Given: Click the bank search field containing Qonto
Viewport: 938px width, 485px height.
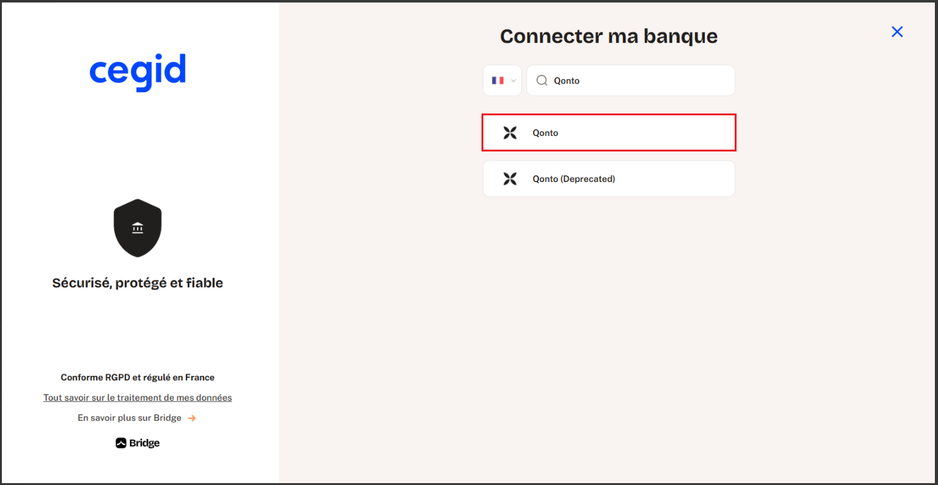Looking at the screenshot, I should (631, 80).
